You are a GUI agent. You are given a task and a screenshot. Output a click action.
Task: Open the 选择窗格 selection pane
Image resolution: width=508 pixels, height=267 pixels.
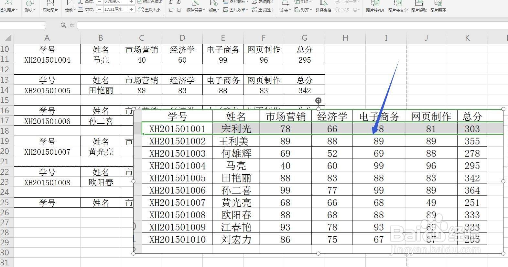click(323, 6)
